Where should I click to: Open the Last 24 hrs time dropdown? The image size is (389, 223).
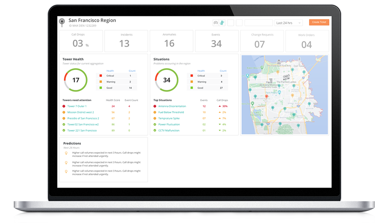click(289, 23)
